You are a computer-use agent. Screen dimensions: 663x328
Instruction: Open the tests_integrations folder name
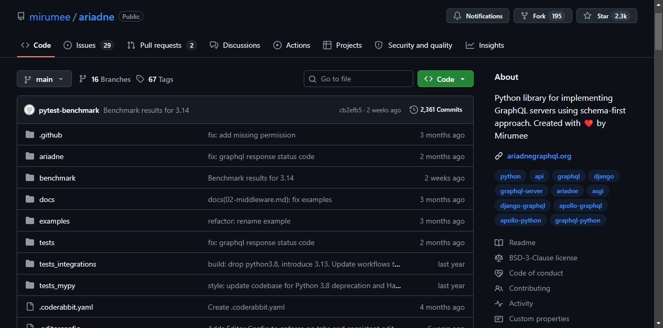(x=68, y=264)
